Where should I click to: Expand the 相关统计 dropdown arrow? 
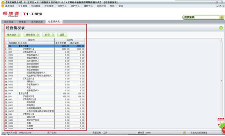coord(20,35)
